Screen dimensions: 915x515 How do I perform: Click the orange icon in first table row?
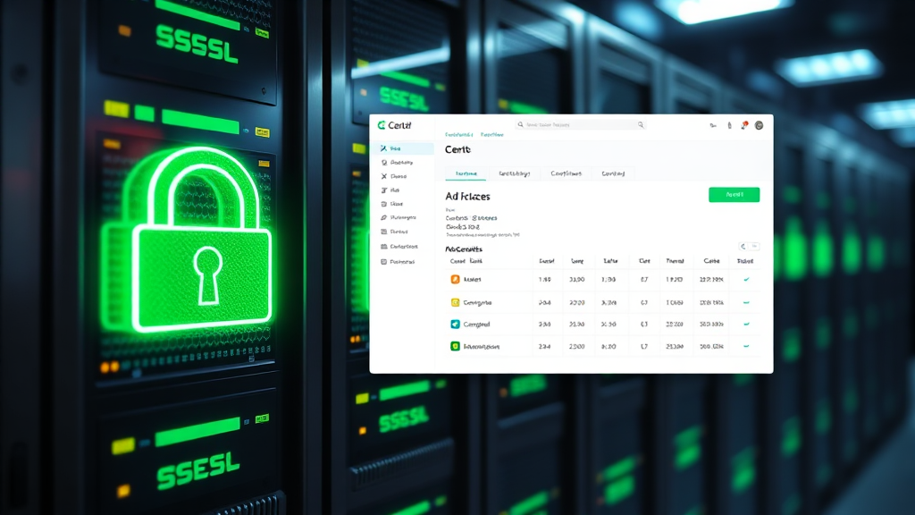pos(455,280)
